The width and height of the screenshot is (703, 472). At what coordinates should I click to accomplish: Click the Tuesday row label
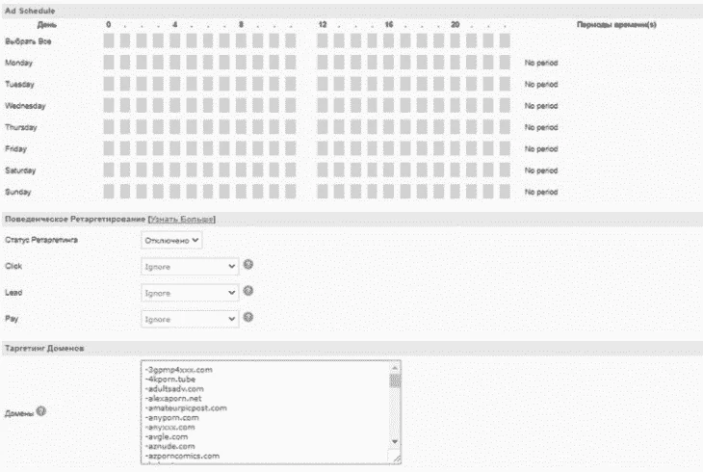tap(19, 85)
